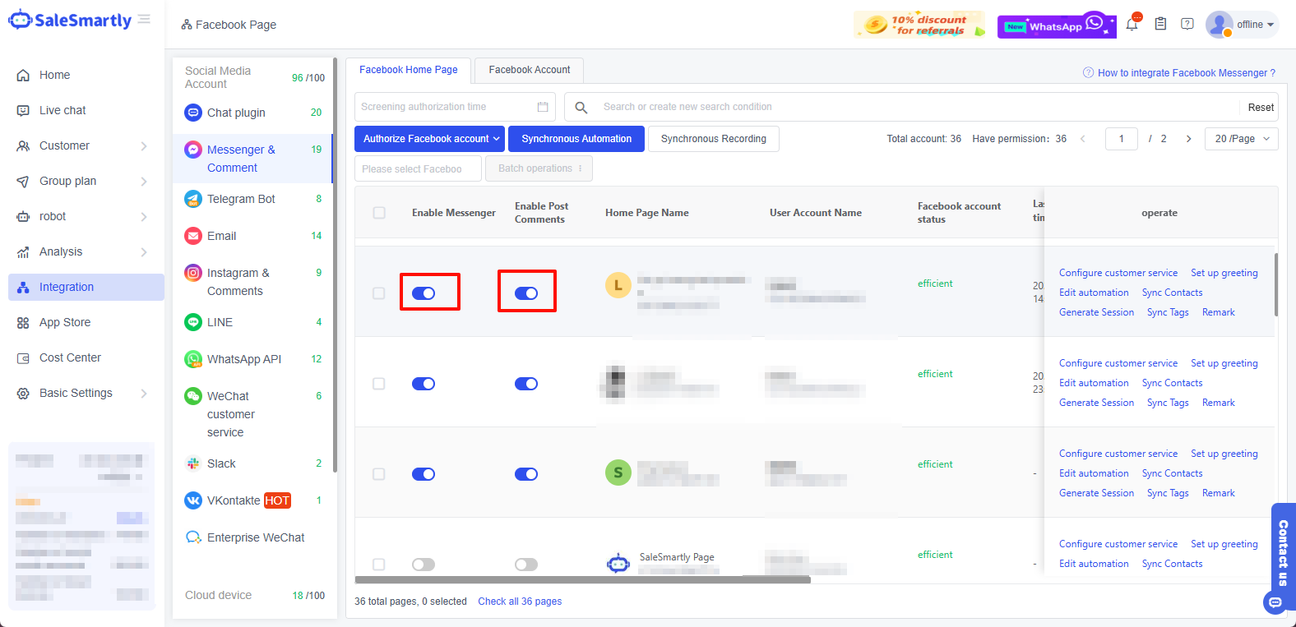Click the Cost Center sidebar icon
1296x627 pixels.
pos(23,357)
